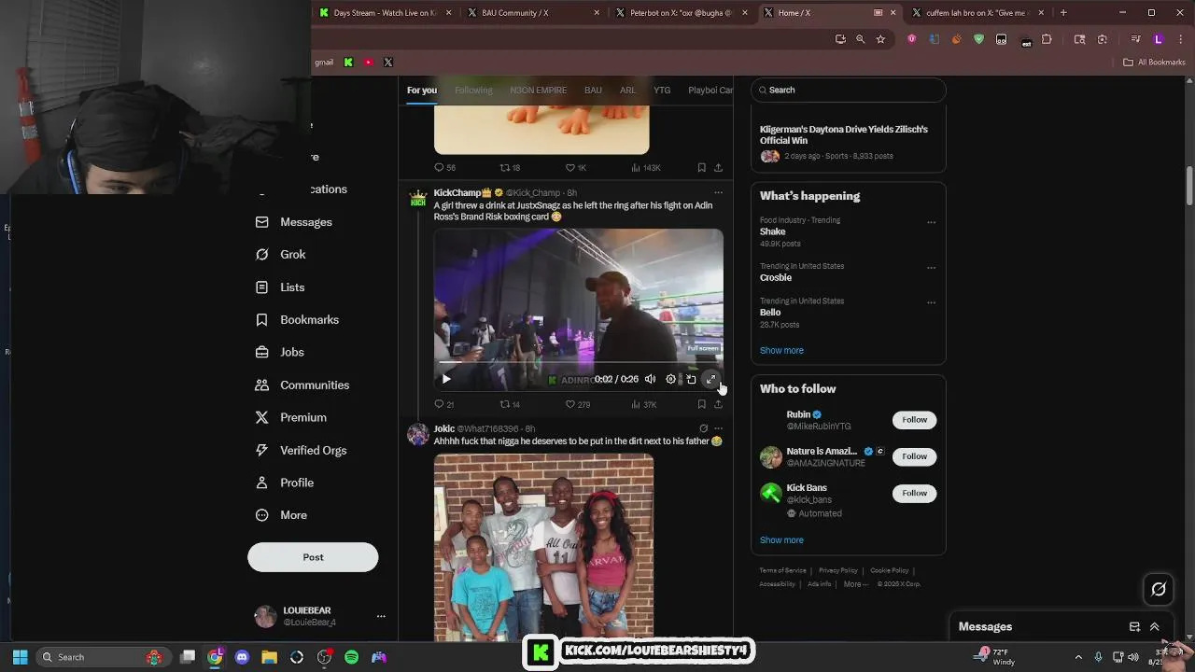This screenshot has width=1195, height=672.
Task: Open options for Shake trend
Action: (931, 223)
